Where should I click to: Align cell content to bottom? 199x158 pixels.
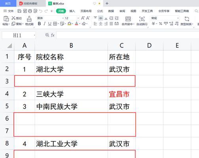(106, 18)
